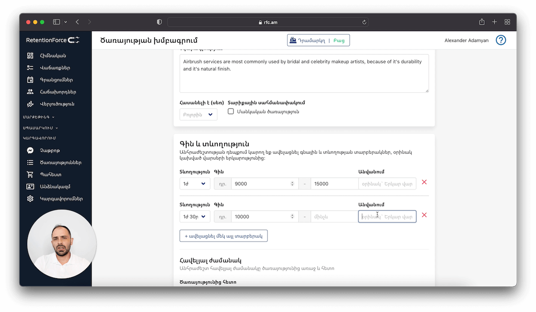This screenshot has height=312, width=536.
Task: Open the Բոլորին gender dropdown
Action: 198,115
